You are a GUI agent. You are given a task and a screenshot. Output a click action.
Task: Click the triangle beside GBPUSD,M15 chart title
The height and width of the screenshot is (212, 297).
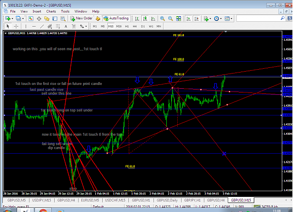click(x=6, y=33)
